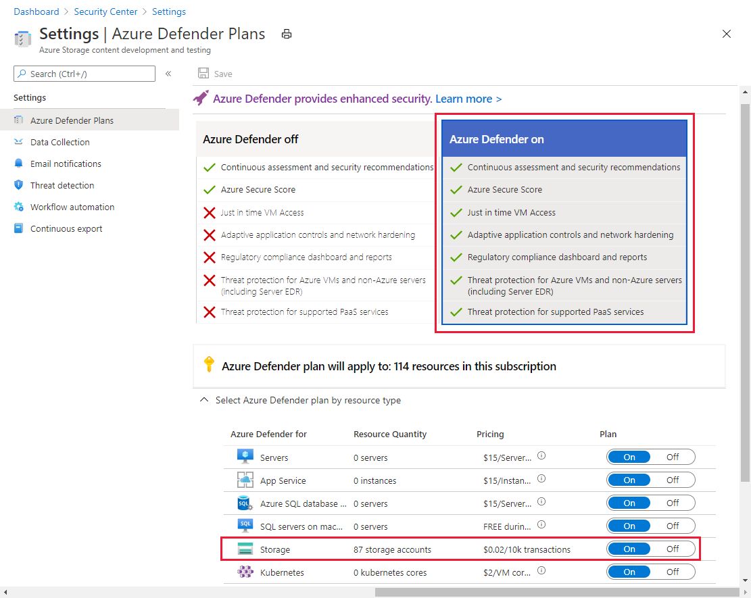Screen dimensions: 751x598
Task: Click the Storage resource type icon
Action: tap(245, 549)
